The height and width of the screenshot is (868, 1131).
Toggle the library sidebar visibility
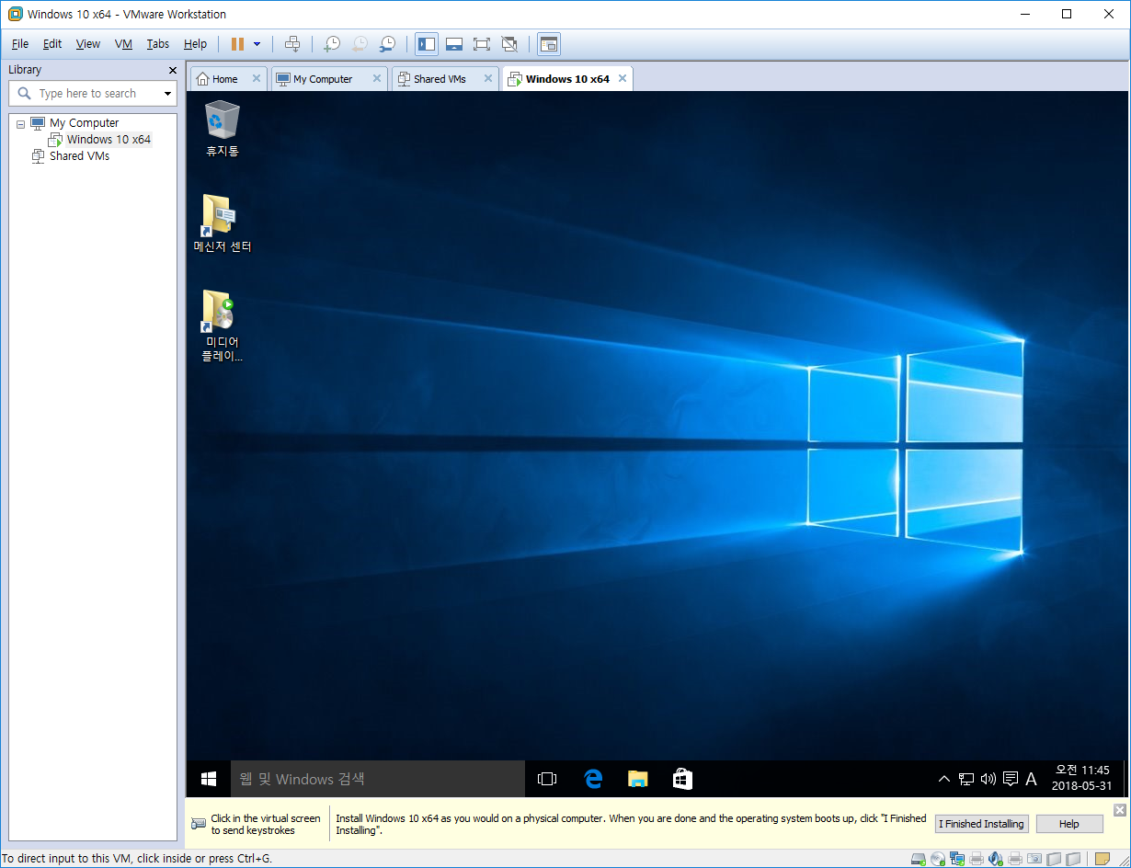coord(426,43)
